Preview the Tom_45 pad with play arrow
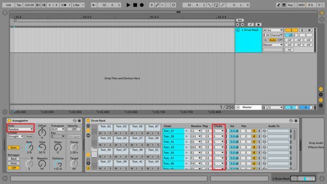This screenshot has width=327, height=184. 105,156
